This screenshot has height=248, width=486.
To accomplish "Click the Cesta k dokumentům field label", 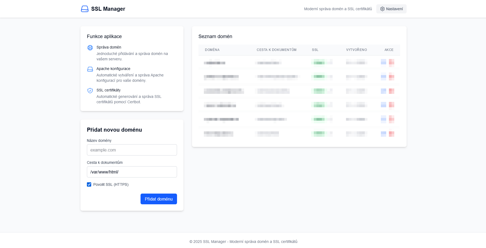I will click(105, 162).
